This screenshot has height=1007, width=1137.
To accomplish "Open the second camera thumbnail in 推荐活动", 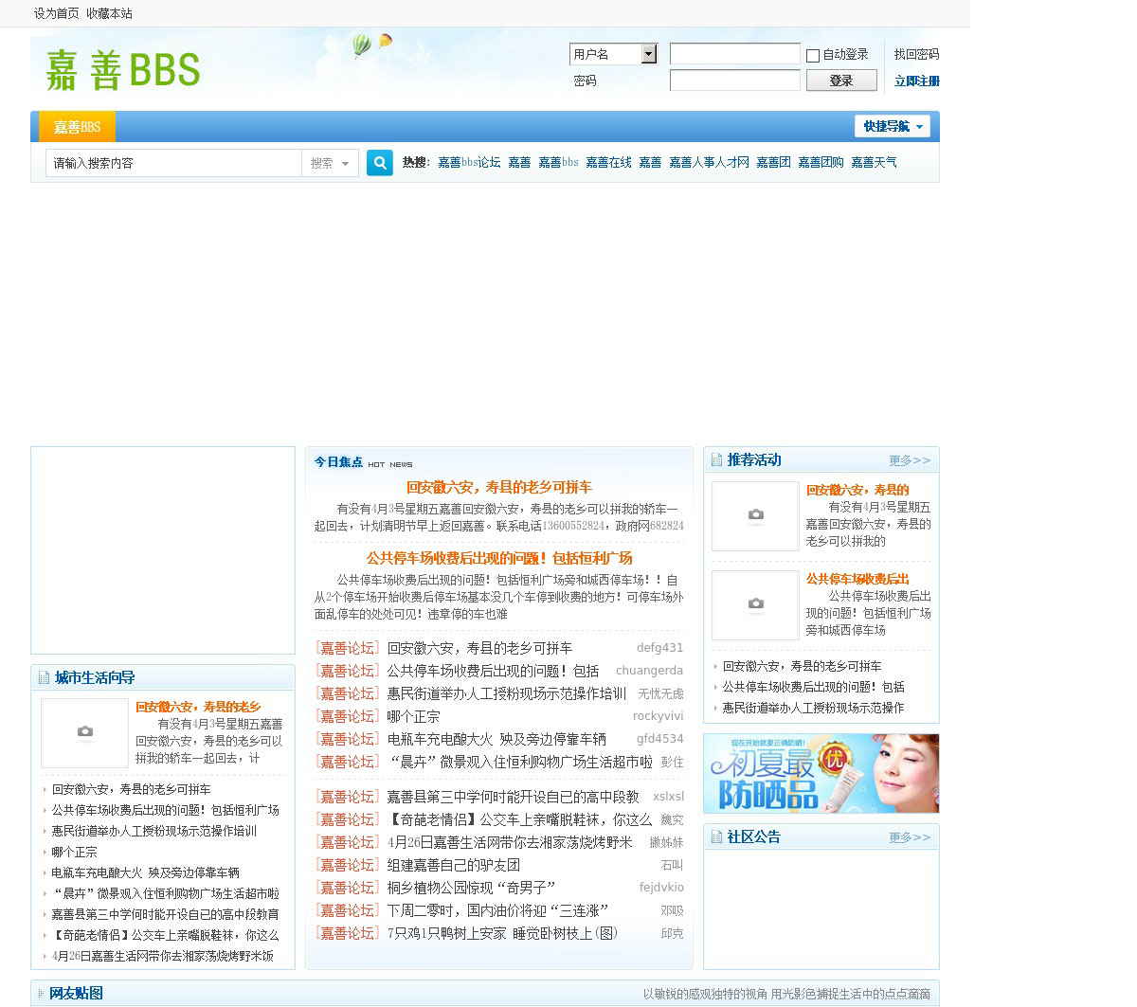I will (x=755, y=605).
